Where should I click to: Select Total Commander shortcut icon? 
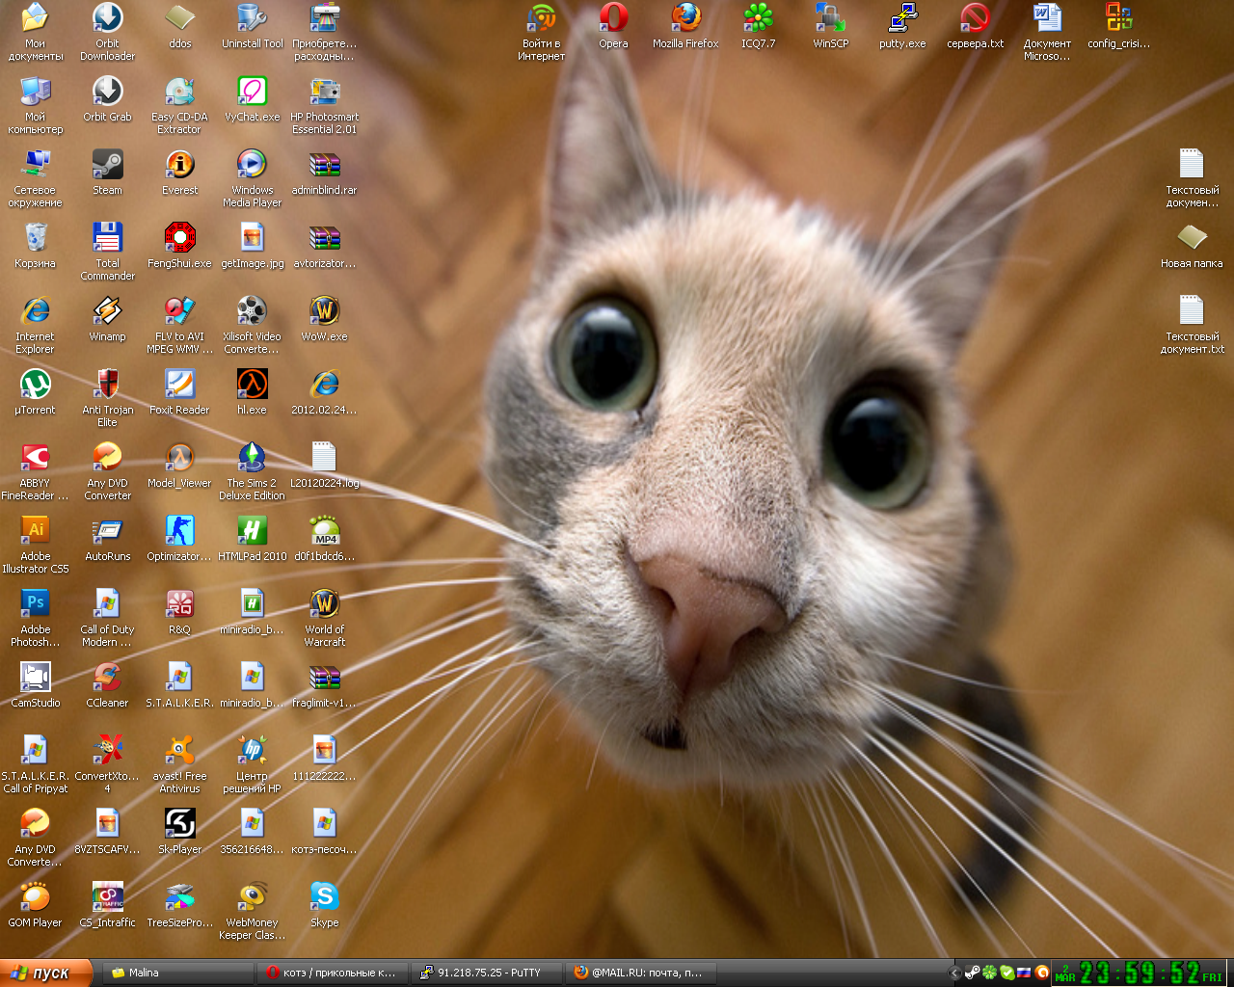point(107,238)
